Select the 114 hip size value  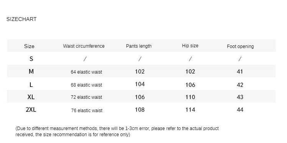[190, 110]
